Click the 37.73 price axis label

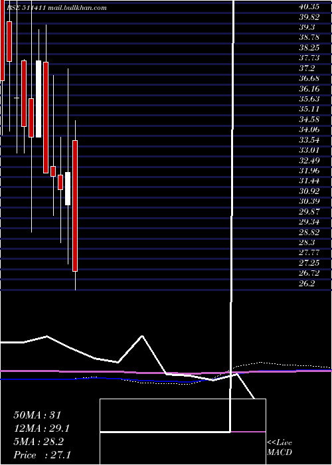point(309,58)
